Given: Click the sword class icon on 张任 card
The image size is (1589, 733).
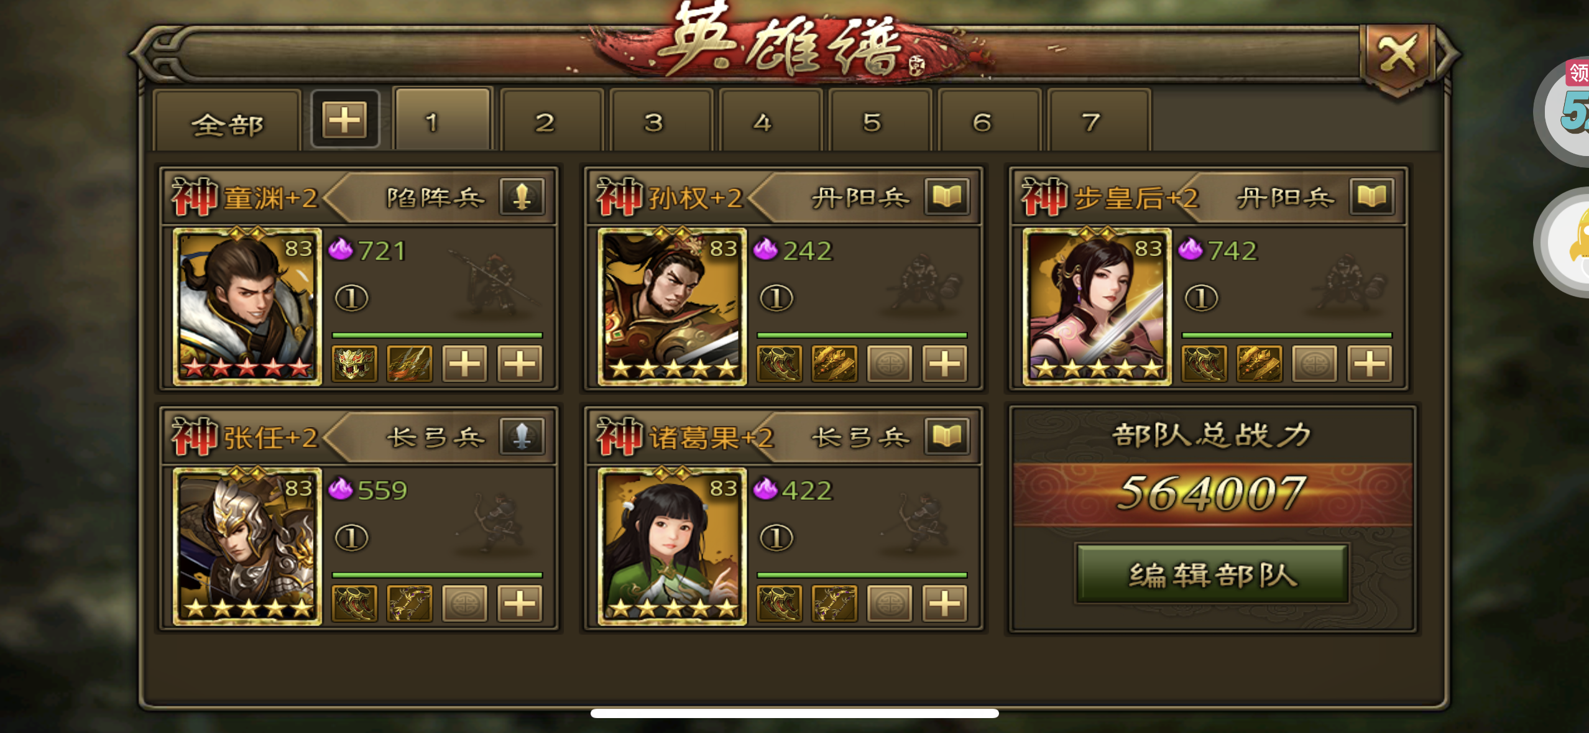Looking at the screenshot, I should (x=522, y=436).
